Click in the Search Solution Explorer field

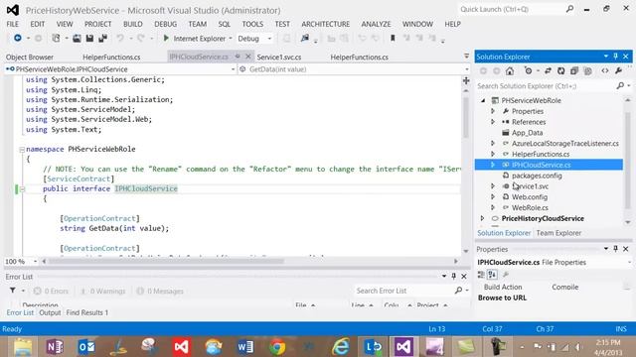(x=546, y=86)
